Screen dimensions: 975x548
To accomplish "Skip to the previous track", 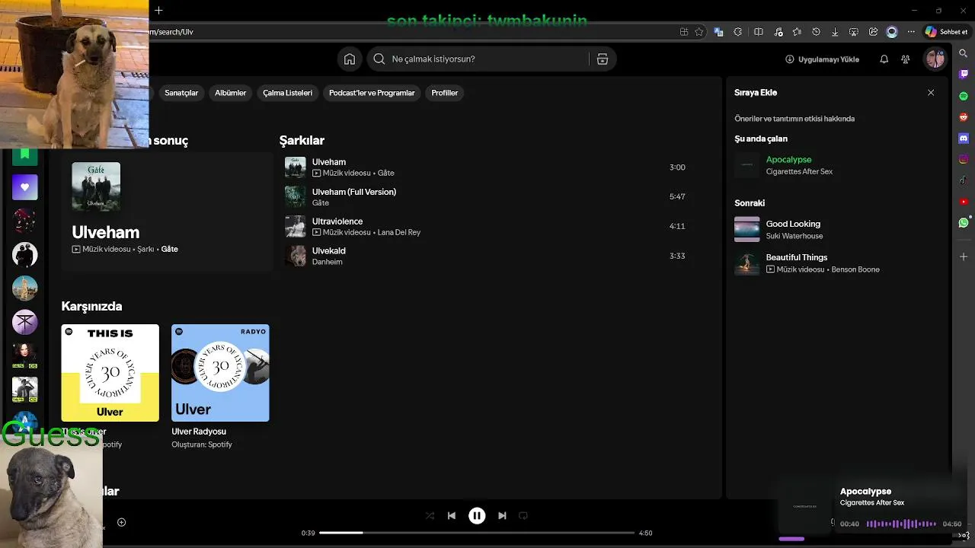I will point(451,515).
